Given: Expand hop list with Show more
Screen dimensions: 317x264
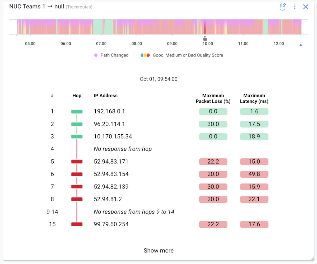Looking at the screenshot, I should point(158,251).
